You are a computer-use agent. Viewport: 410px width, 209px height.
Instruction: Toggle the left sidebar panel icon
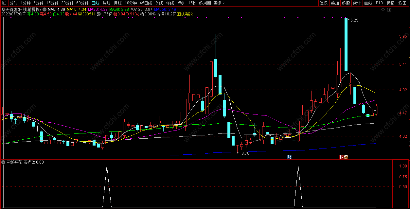[4, 3]
